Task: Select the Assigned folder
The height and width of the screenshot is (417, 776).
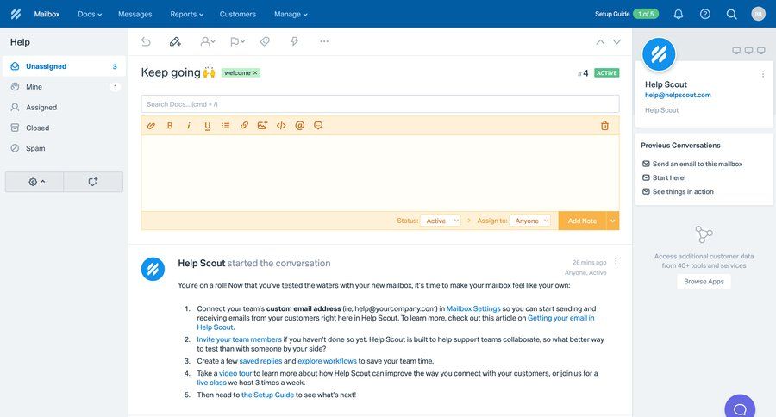Action: [65, 108]
